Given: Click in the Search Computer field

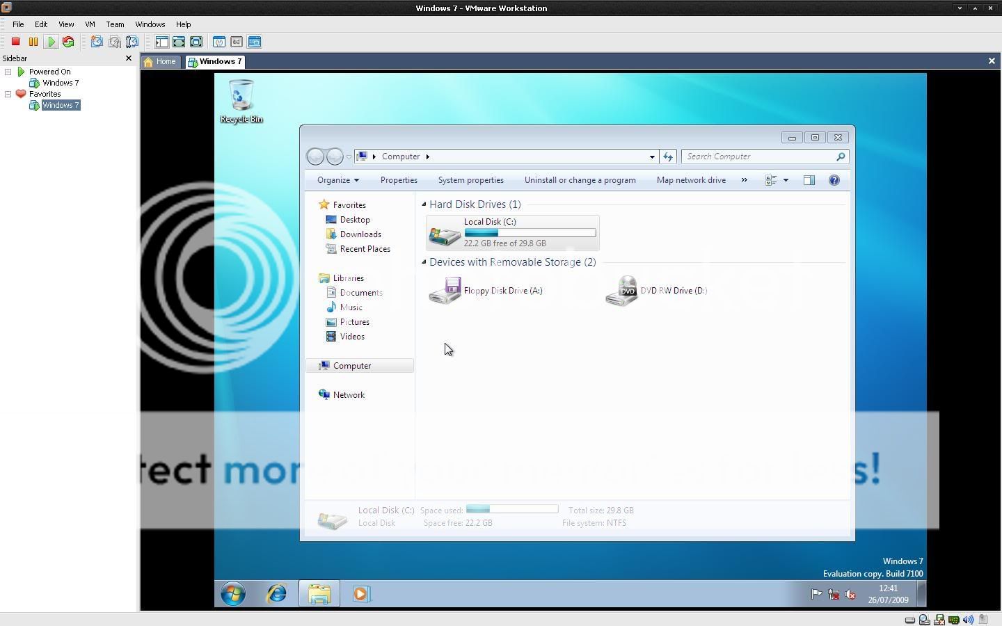Looking at the screenshot, I should [x=765, y=156].
